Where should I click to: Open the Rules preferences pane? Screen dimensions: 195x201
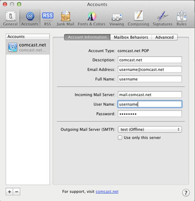pyautogui.click(x=181, y=19)
